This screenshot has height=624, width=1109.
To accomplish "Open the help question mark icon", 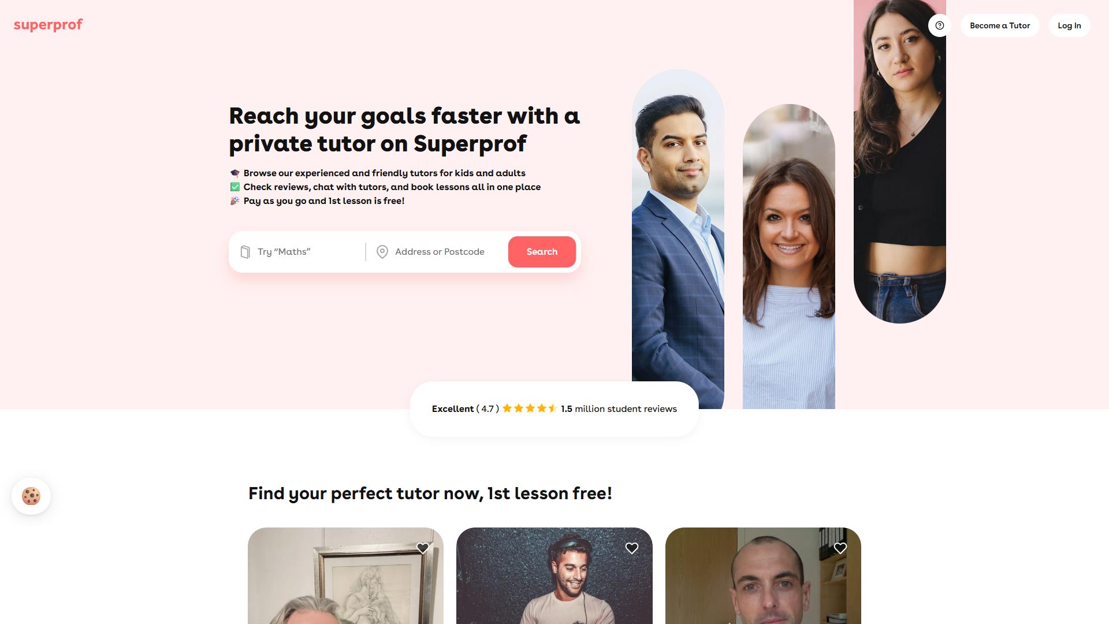I will (x=940, y=25).
